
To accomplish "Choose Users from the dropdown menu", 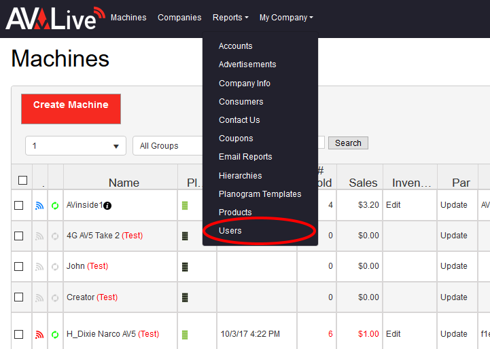I will (x=230, y=231).
